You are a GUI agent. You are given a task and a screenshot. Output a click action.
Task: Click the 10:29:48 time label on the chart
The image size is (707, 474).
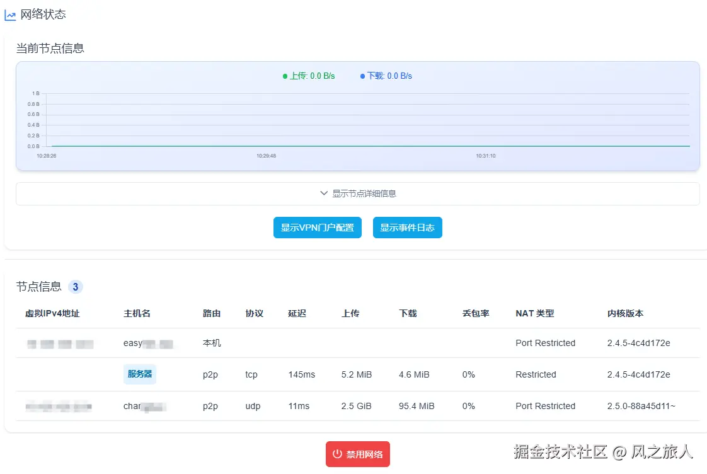(266, 156)
